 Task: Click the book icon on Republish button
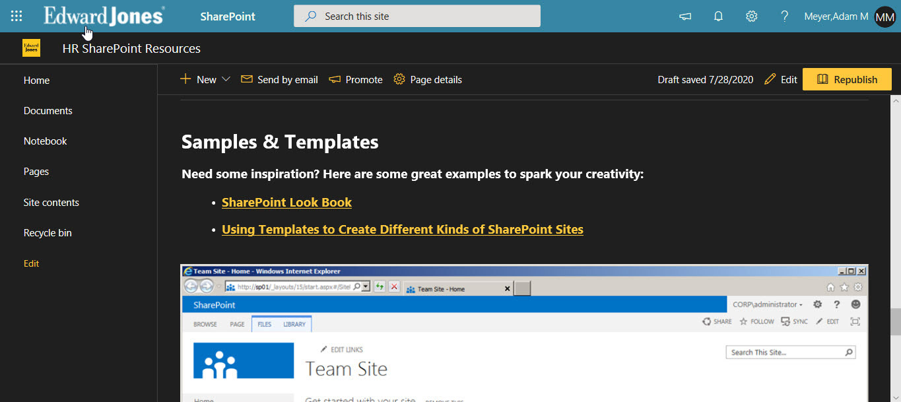coord(822,79)
